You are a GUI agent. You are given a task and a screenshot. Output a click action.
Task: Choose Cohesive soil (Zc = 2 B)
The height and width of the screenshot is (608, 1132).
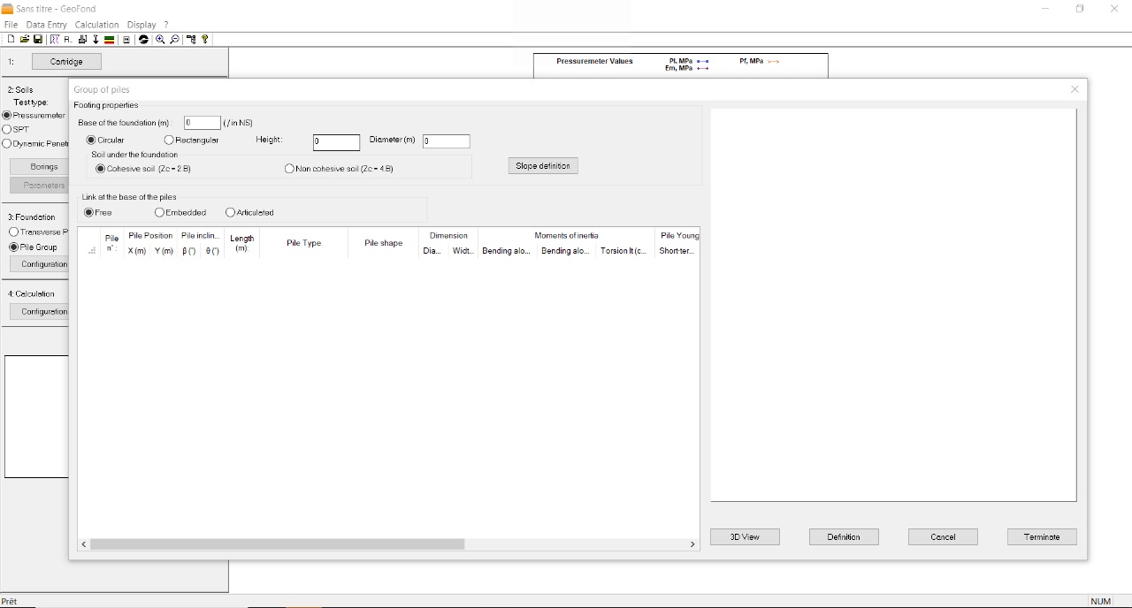143,168
